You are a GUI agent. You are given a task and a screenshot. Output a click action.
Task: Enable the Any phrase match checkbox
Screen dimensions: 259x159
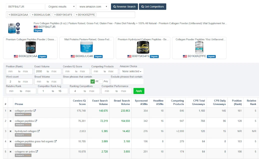101,81
